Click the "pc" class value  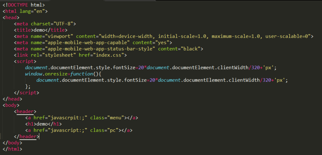point(113,130)
